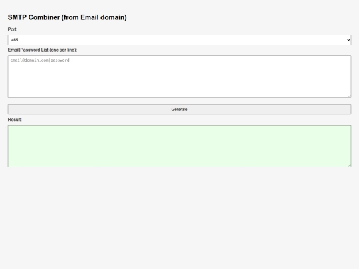Grab the Email list textarea resize handle
This screenshot has width=359, height=269.
click(x=350, y=96)
